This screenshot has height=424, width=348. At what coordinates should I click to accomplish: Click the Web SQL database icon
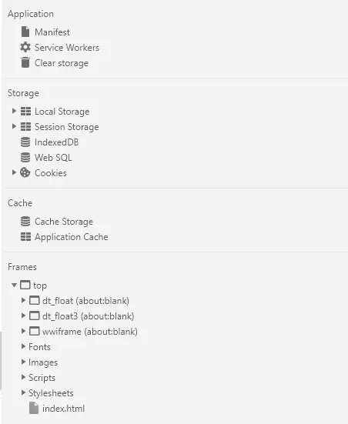tap(25, 158)
